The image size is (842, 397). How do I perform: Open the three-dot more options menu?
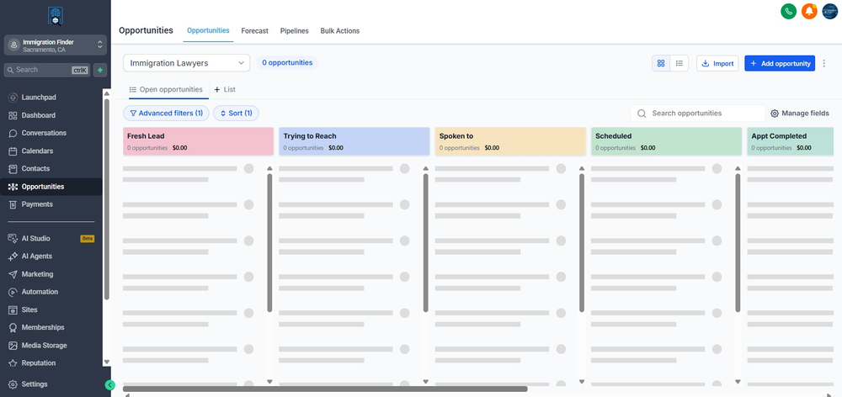coord(824,63)
